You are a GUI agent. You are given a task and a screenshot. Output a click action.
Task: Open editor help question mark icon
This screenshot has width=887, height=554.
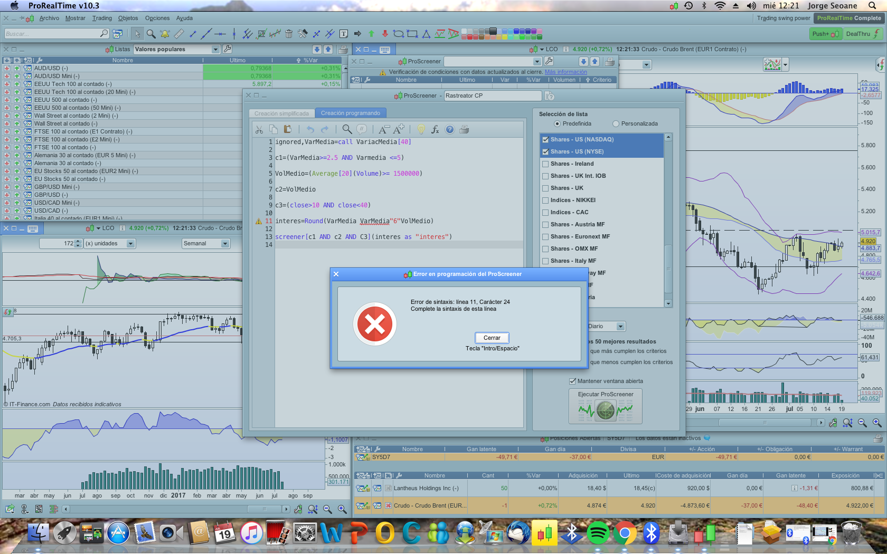click(x=450, y=129)
